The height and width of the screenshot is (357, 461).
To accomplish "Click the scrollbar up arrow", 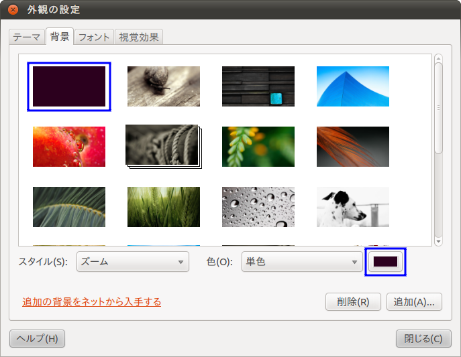I will 438,58.
